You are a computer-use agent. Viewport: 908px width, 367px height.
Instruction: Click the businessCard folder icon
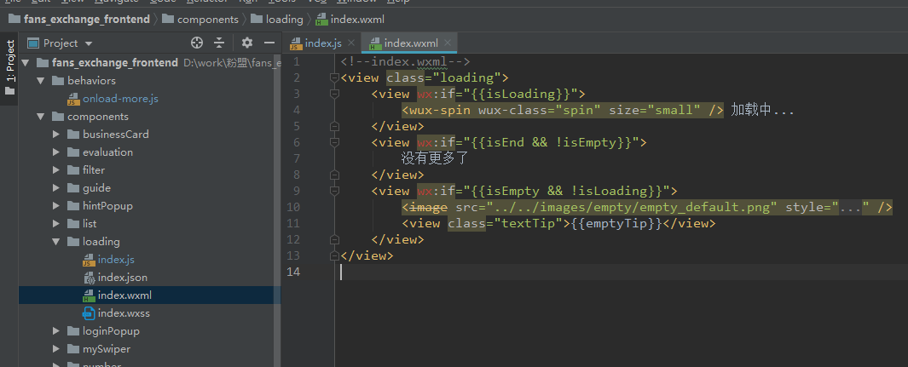click(73, 134)
